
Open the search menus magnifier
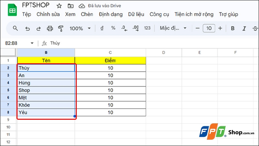click(15, 28)
